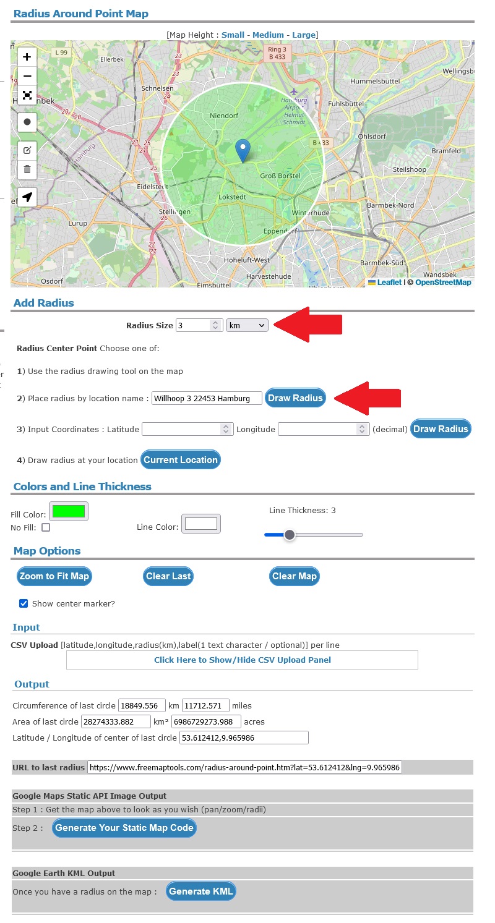Set map height to Large
The width and height of the screenshot is (495, 923).
click(x=304, y=35)
